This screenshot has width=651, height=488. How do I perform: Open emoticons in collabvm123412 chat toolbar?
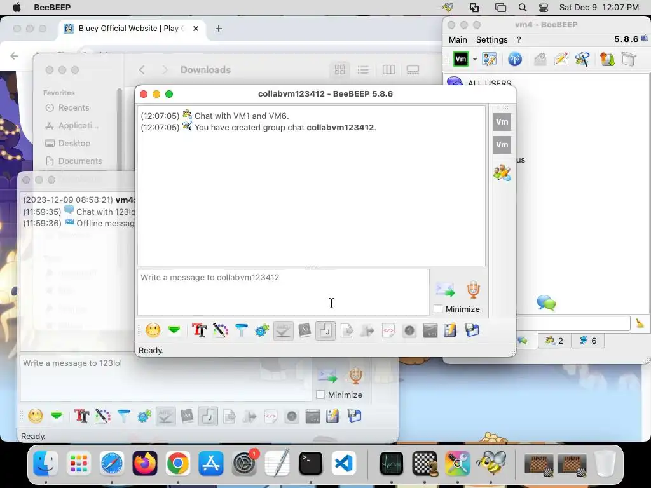(x=153, y=330)
